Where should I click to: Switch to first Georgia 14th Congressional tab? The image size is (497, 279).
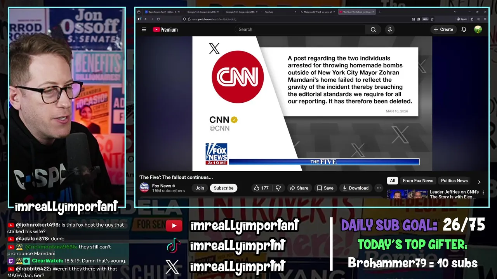click(203, 12)
